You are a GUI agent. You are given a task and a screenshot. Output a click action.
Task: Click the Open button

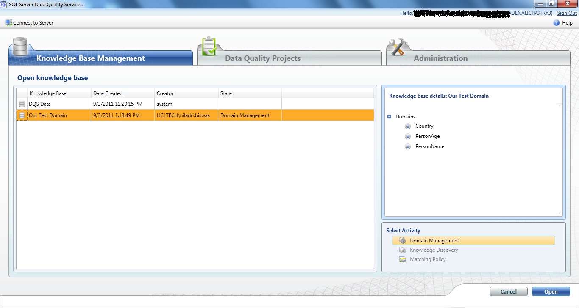point(551,291)
